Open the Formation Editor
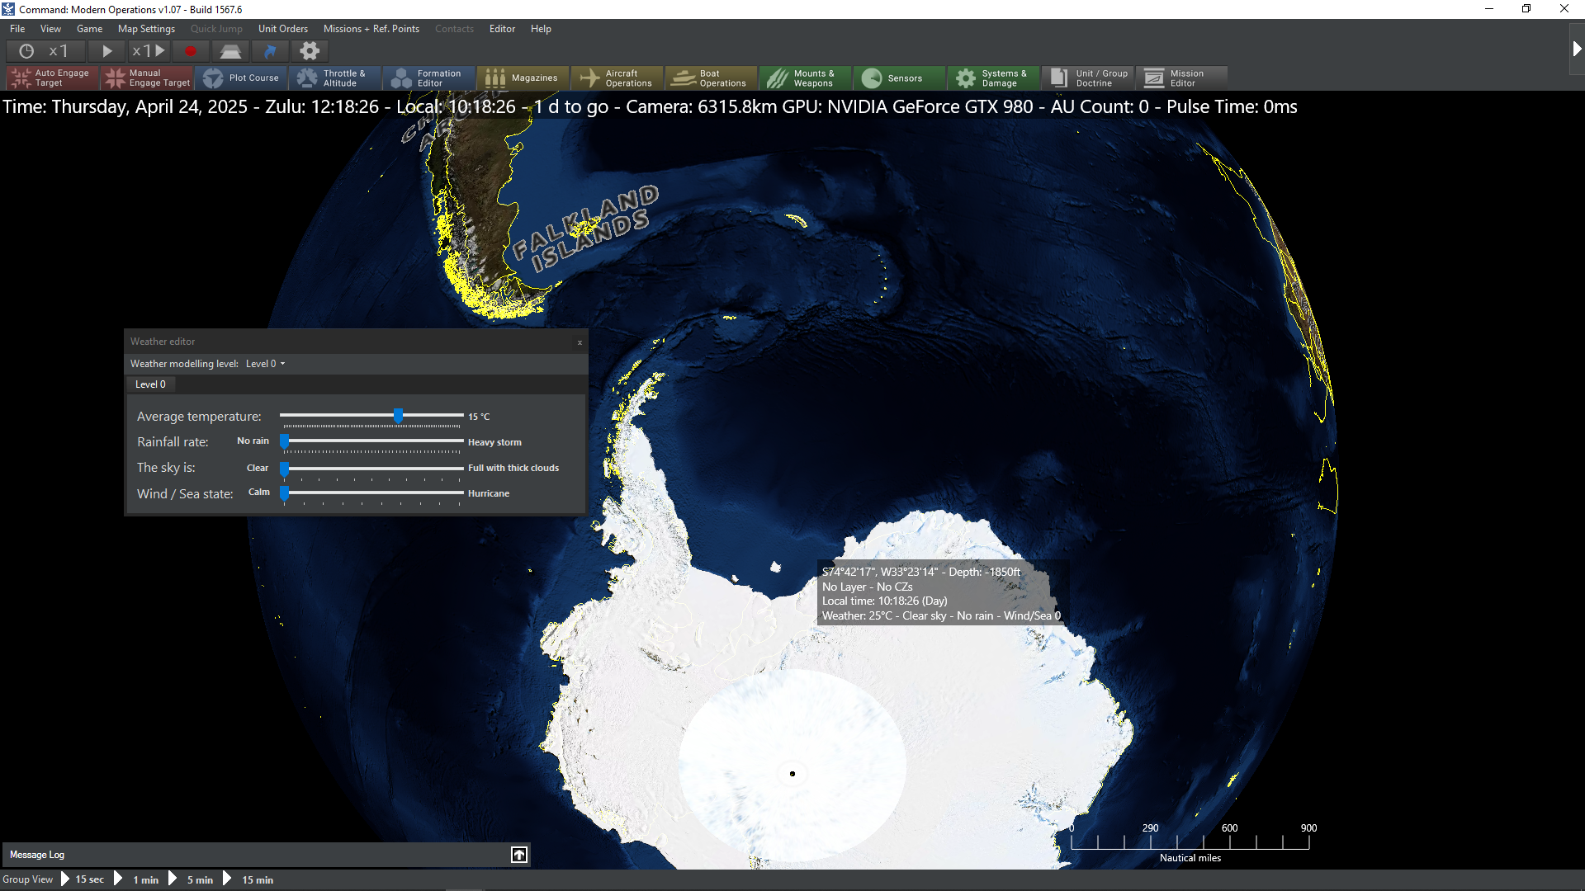The image size is (1585, 891). click(x=429, y=78)
